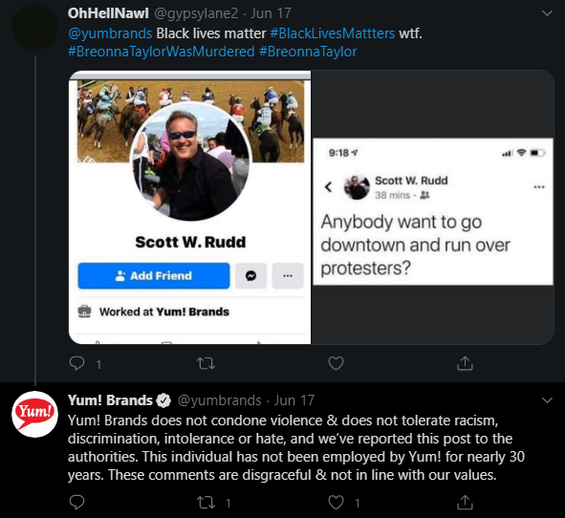
Task: Like the Yum! Brands tweet
Action: 336,502
